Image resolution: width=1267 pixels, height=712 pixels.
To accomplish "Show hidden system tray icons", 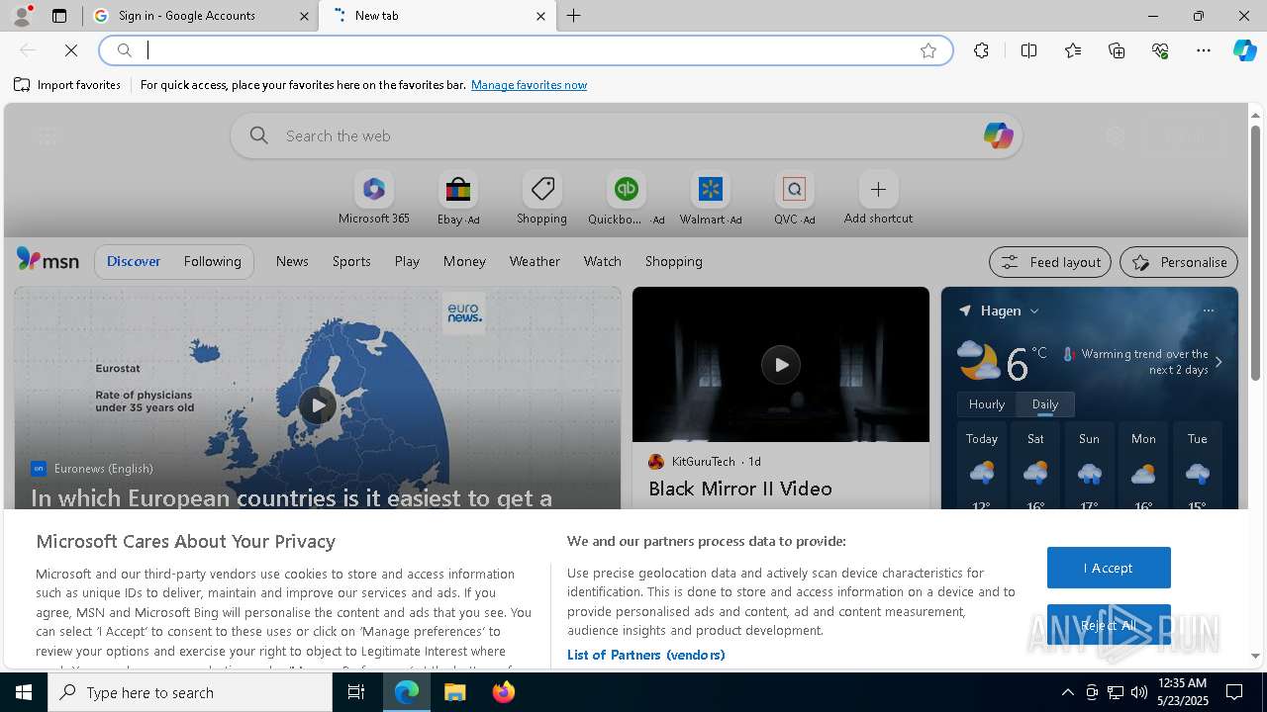I will pyautogui.click(x=1067, y=692).
